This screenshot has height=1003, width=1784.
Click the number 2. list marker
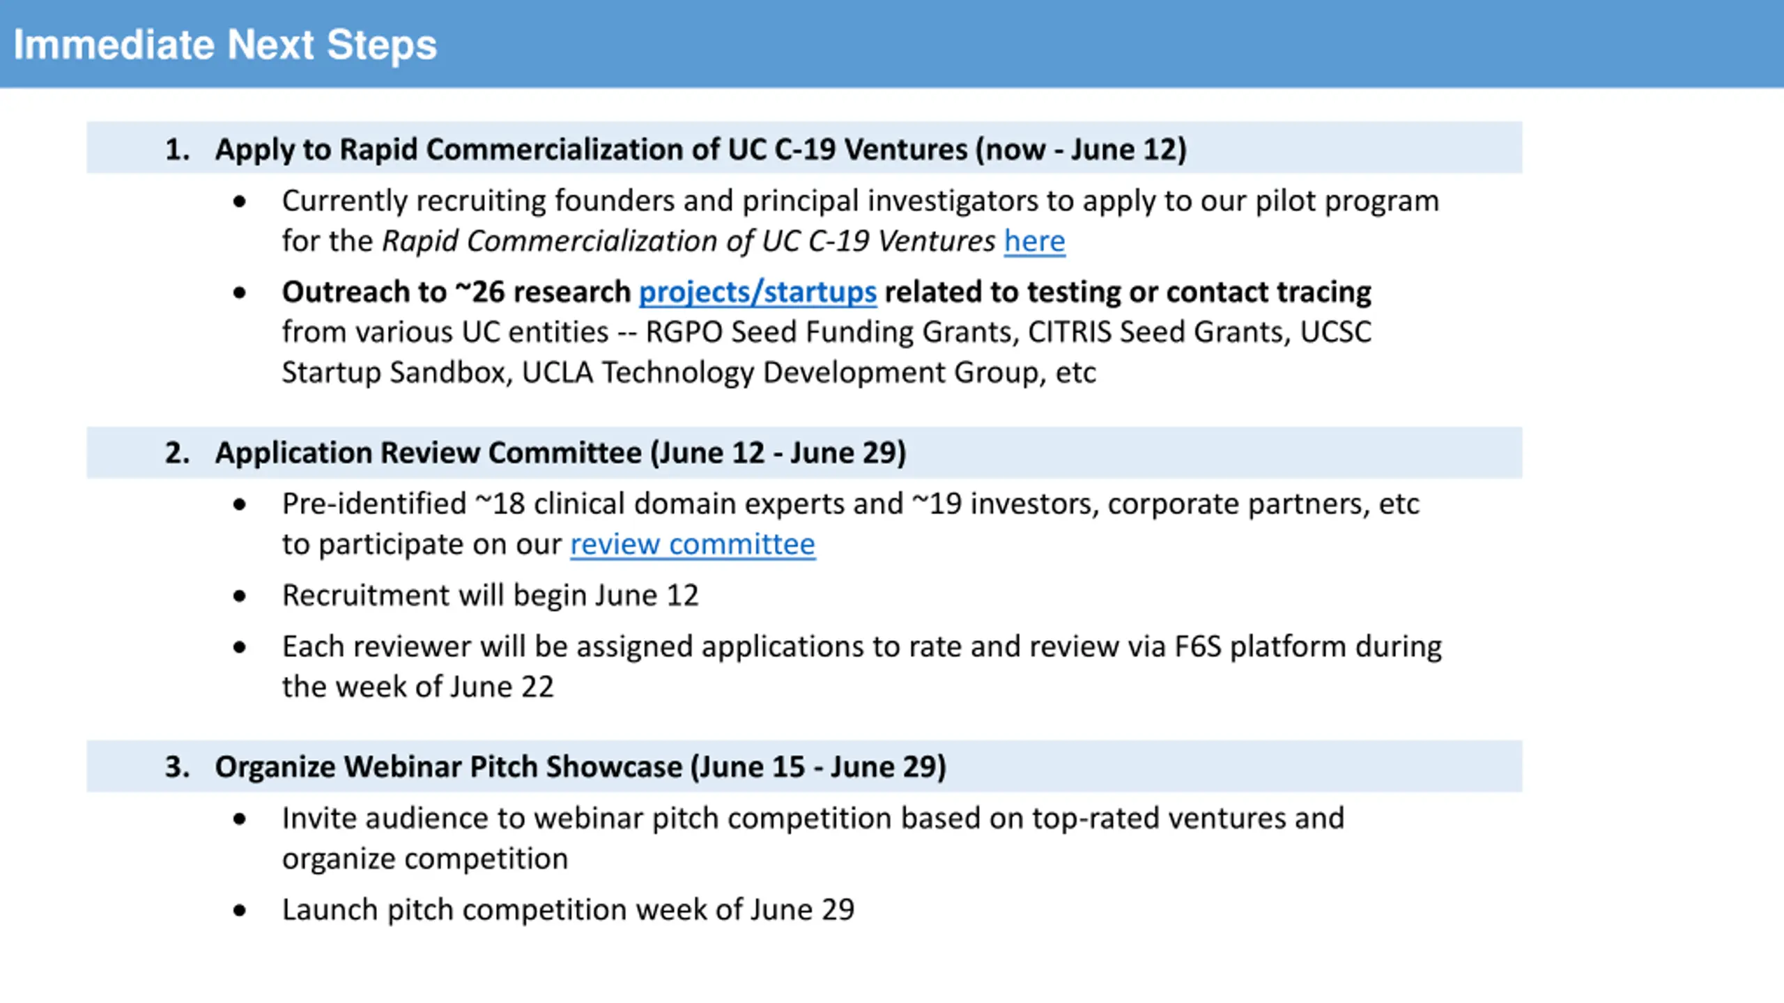tap(177, 453)
